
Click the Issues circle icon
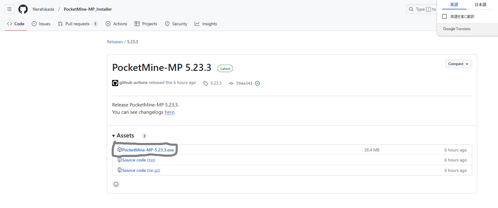click(34, 24)
